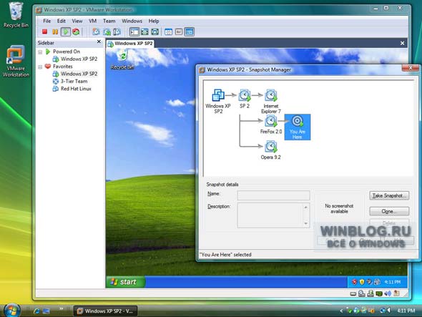
Task: Launch Internet Explorer from Quick Launch
Action: coord(36,311)
